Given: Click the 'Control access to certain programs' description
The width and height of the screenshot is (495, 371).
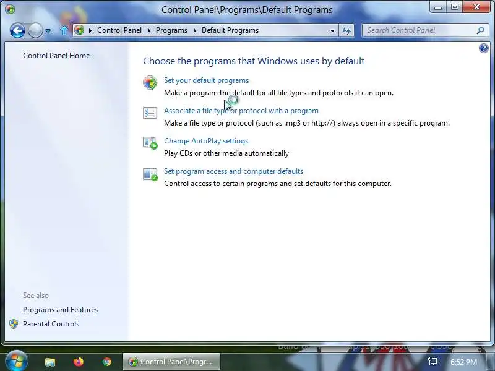Looking at the screenshot, I should coord(278,184).
